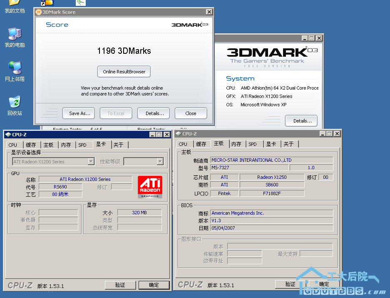
Task: Click the Online ResultBrowser button
Action: 124,72
